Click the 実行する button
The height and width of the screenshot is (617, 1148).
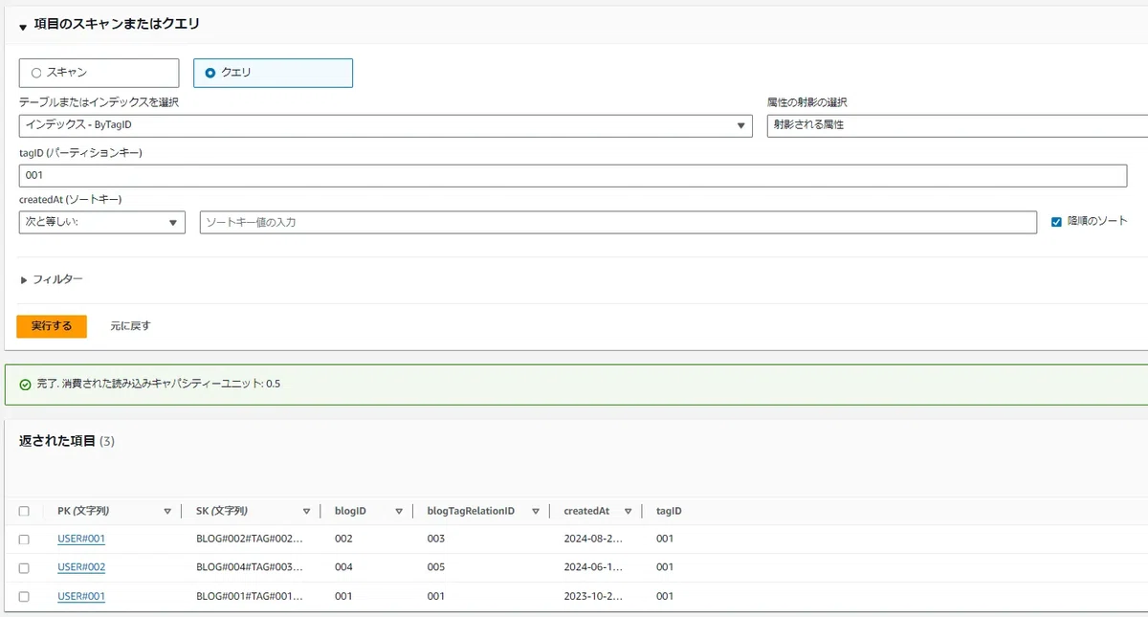tap(52, 326)
